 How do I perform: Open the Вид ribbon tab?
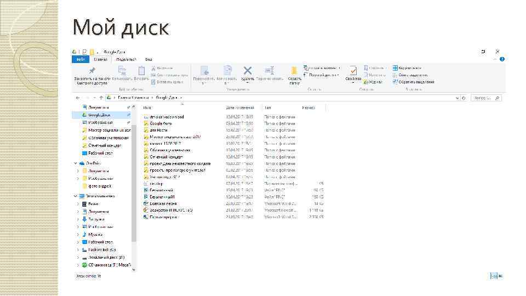point(148,59)
